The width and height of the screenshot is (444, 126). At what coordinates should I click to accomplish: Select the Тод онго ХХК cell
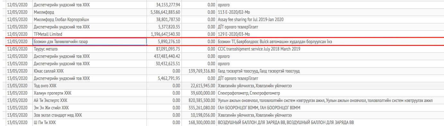pyautogui.click(x=89, y=86)
